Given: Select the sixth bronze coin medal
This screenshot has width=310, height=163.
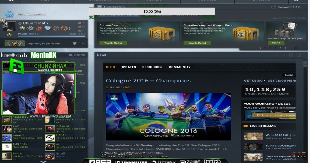Looking at the screenshot, I should tap(64, 28).
